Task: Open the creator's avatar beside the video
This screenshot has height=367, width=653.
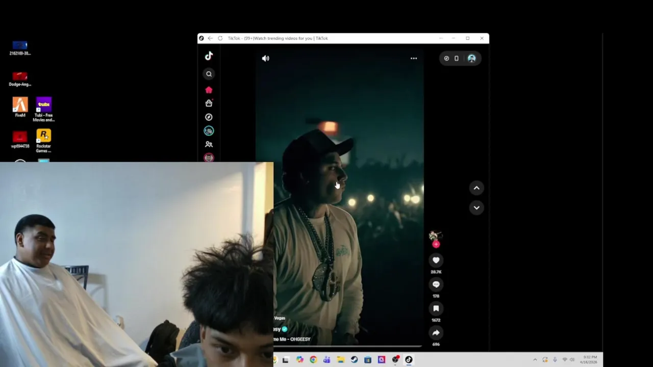Action: point(435,236)
